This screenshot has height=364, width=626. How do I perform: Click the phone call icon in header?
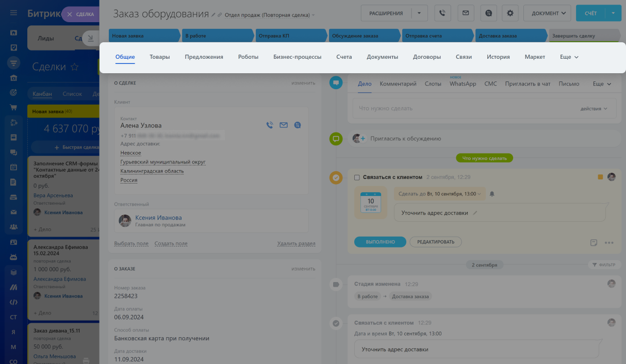click(x=442, y=13)
